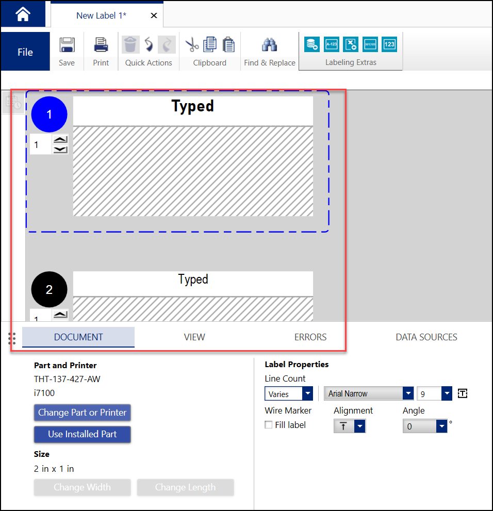Decrease label 1 copies with down arrow

pos(61,150)
